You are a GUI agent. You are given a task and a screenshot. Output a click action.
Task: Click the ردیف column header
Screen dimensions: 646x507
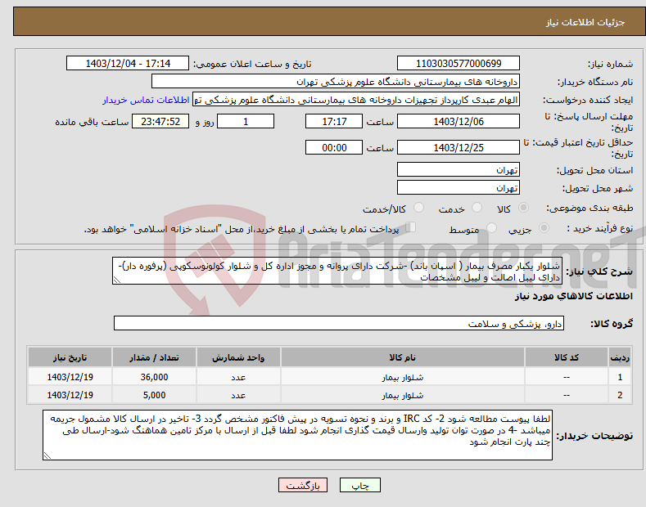pos(620,357)
